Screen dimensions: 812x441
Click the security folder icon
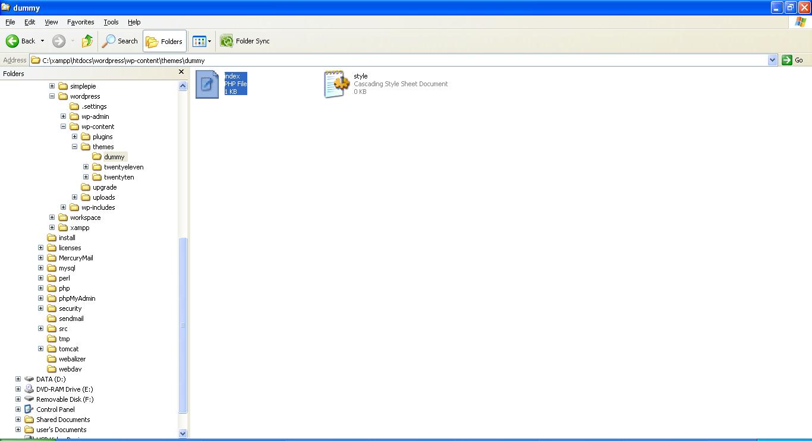[x=52, y=308]
